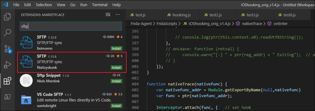The image size is (315, 111).
Task: Click 899K download count
Action: (108, 37)
